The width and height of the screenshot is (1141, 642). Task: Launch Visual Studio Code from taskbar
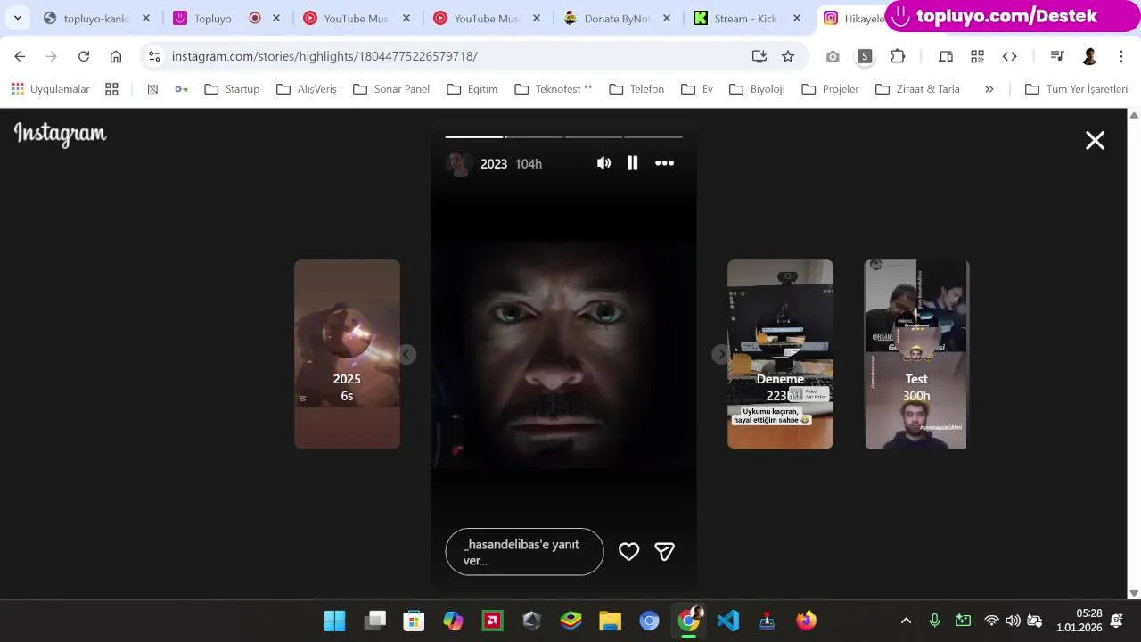[x=728, y=621]
